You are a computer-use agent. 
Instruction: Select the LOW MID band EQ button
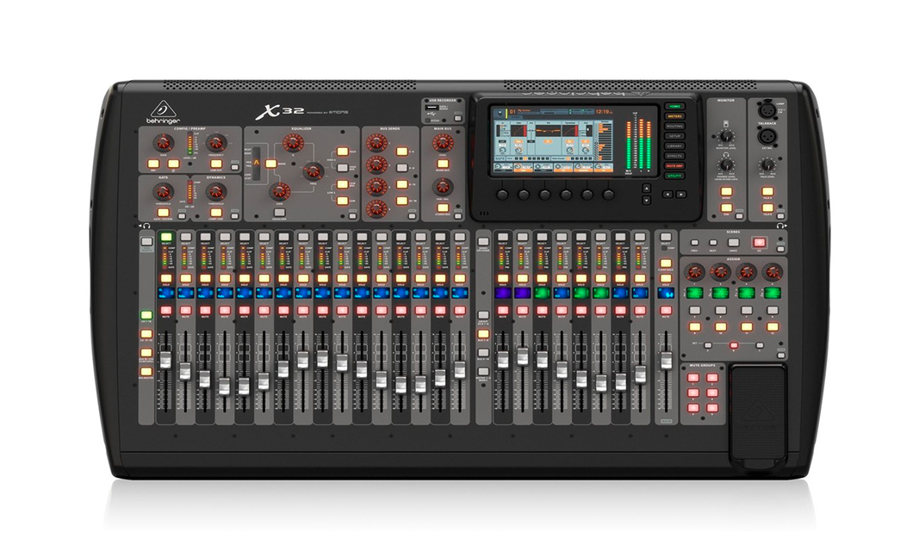click(x=342, y=184)
